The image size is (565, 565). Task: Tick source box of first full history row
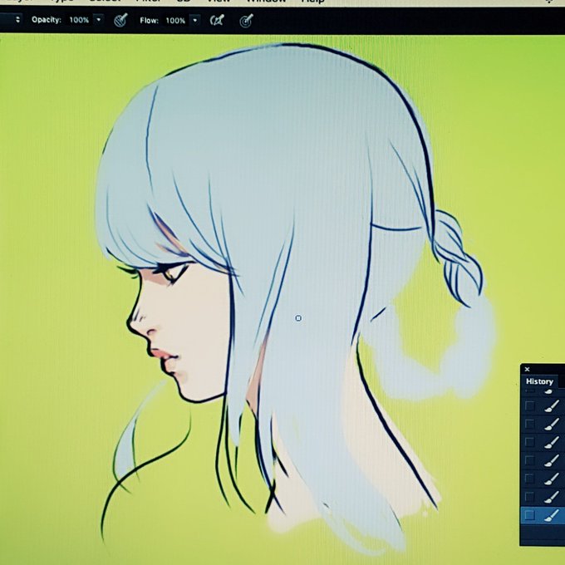(x=529, y=405)
